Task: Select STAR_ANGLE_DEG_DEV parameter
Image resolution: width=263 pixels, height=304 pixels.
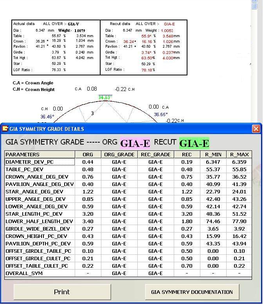Action: (40, 192)
